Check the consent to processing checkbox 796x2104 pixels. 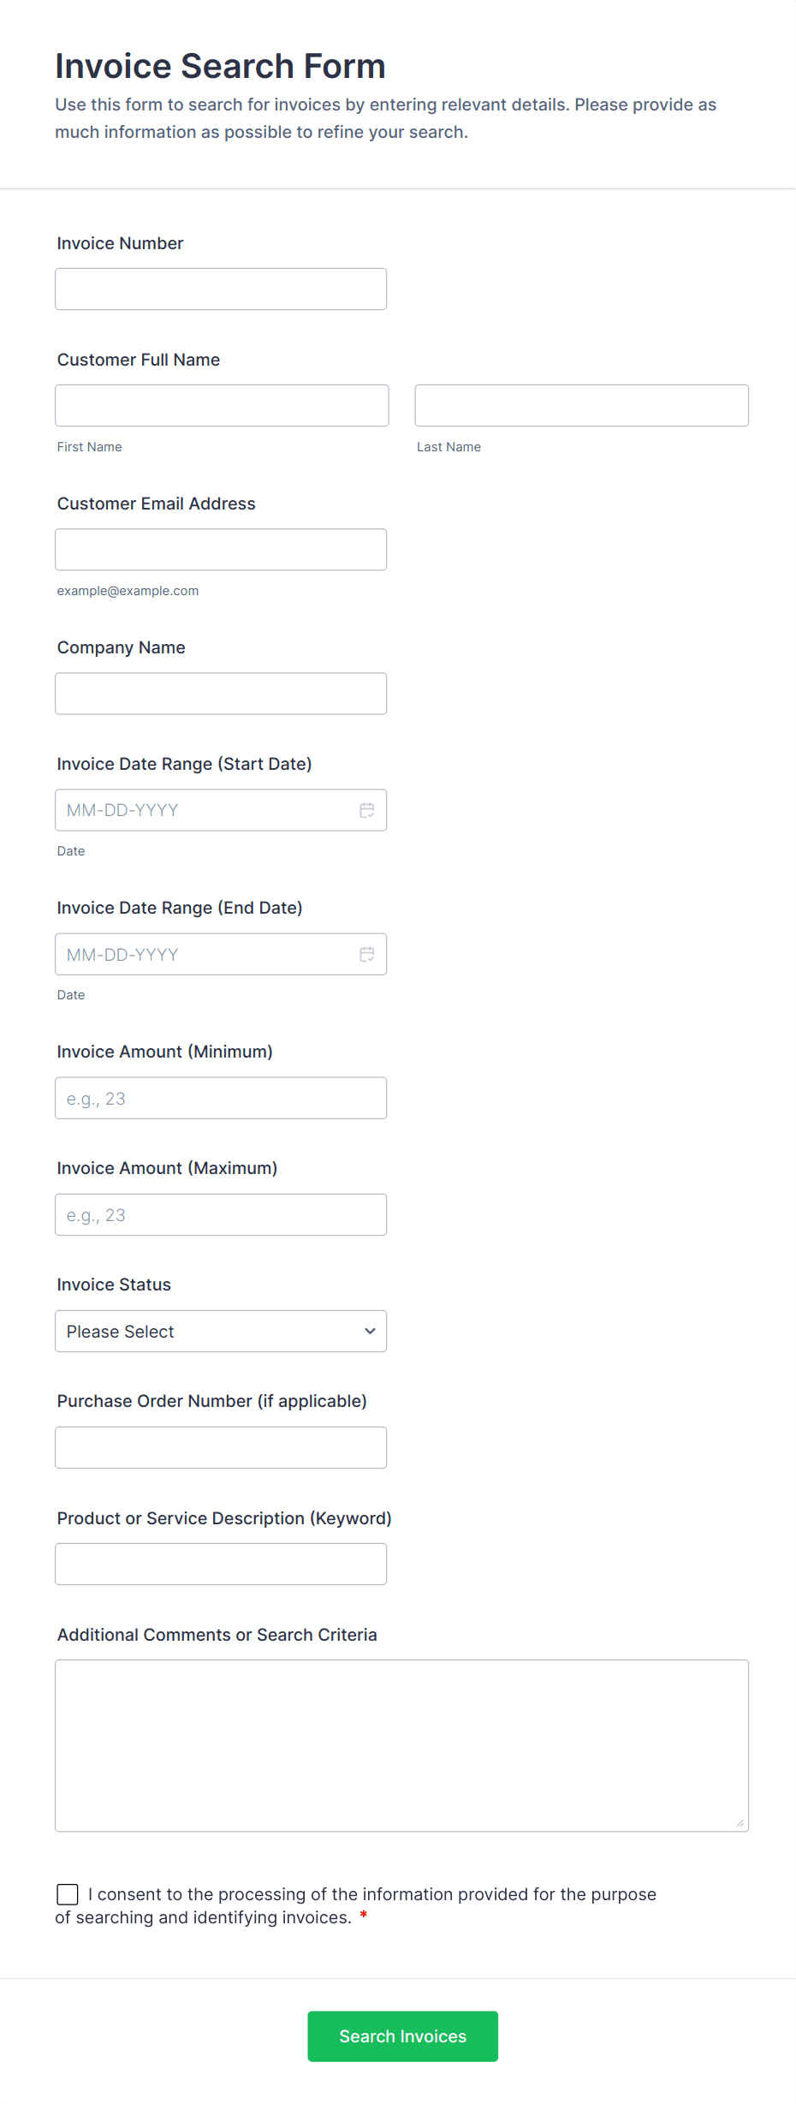tap(68, 1894)
